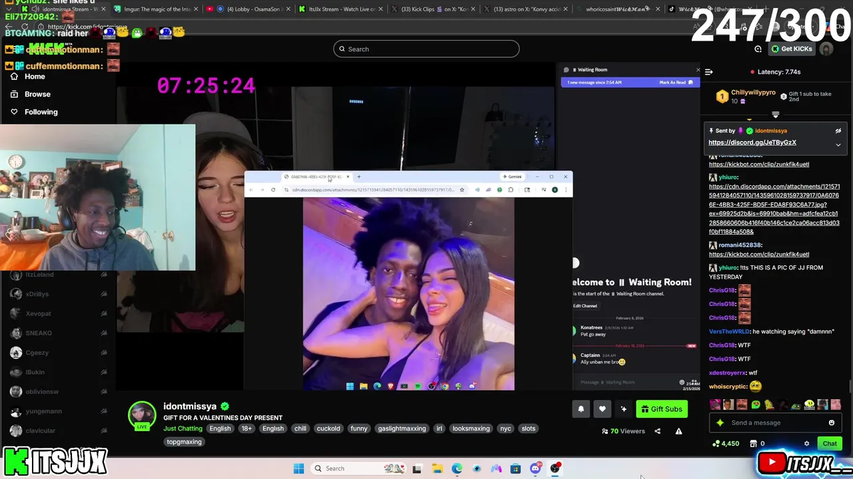Click the Send a message input box
The height and width of the screenshot is (479, 853).
coord(775,422)
